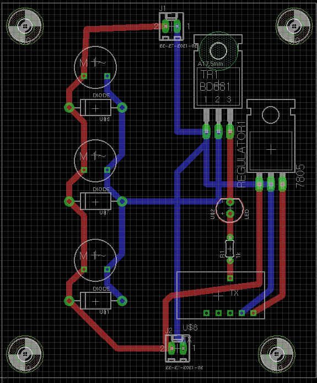Click the BD681 value text
This screenshot has width=317, height=383.
click(215, 87)
